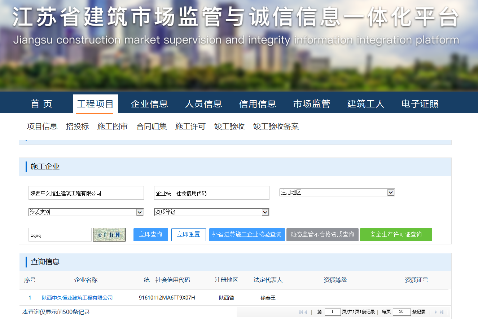This screenshot has width=478, height=319.
Task: Open 市场监管 nav tab
Action: (312, 104)
